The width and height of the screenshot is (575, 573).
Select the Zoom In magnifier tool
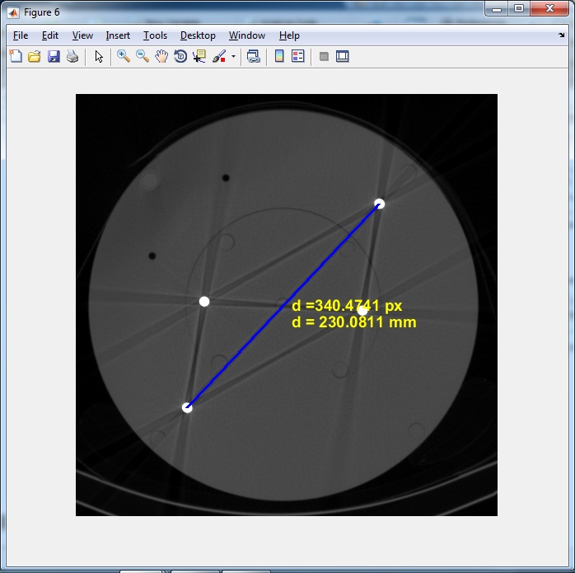coord(124,57)
